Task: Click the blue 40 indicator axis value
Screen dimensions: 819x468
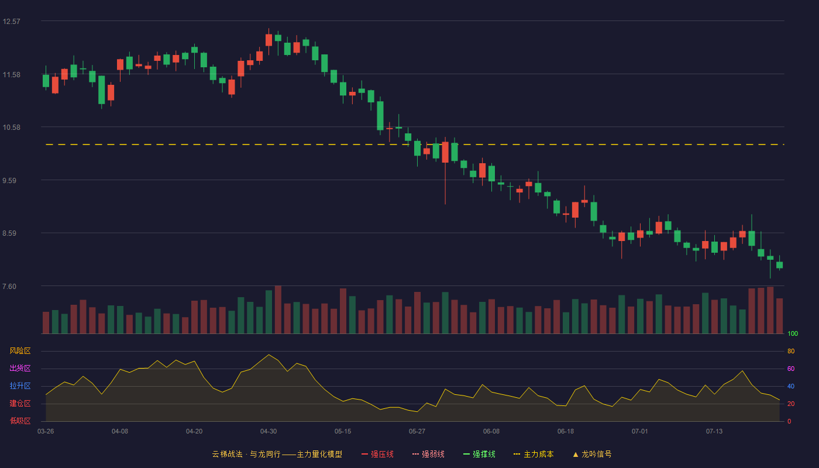Action: (x=791, y=387)
